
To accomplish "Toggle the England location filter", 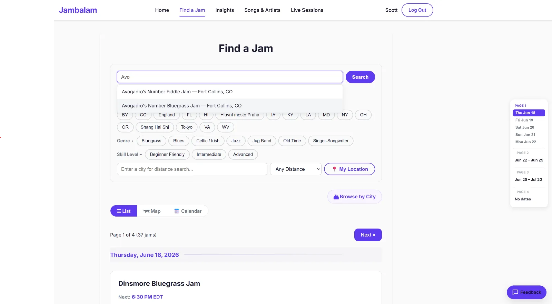I will pos(167,115).
